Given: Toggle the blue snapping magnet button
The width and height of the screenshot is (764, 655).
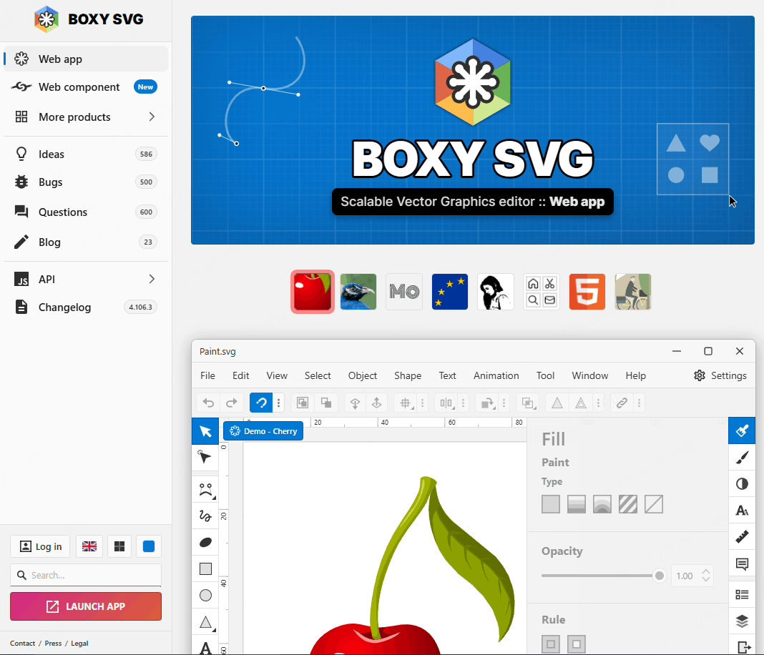Looking at the screenshot, I should [261, 403].
